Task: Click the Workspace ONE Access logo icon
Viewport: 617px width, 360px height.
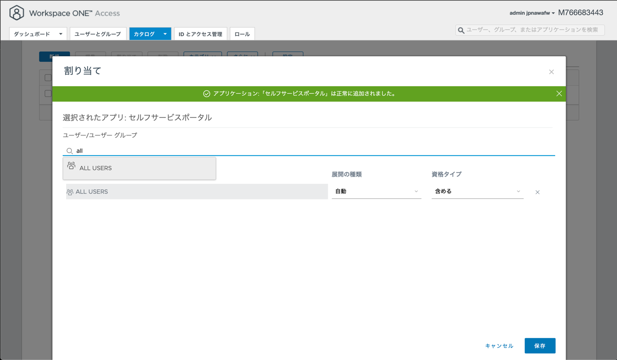Action: click(x=17, y=13)
